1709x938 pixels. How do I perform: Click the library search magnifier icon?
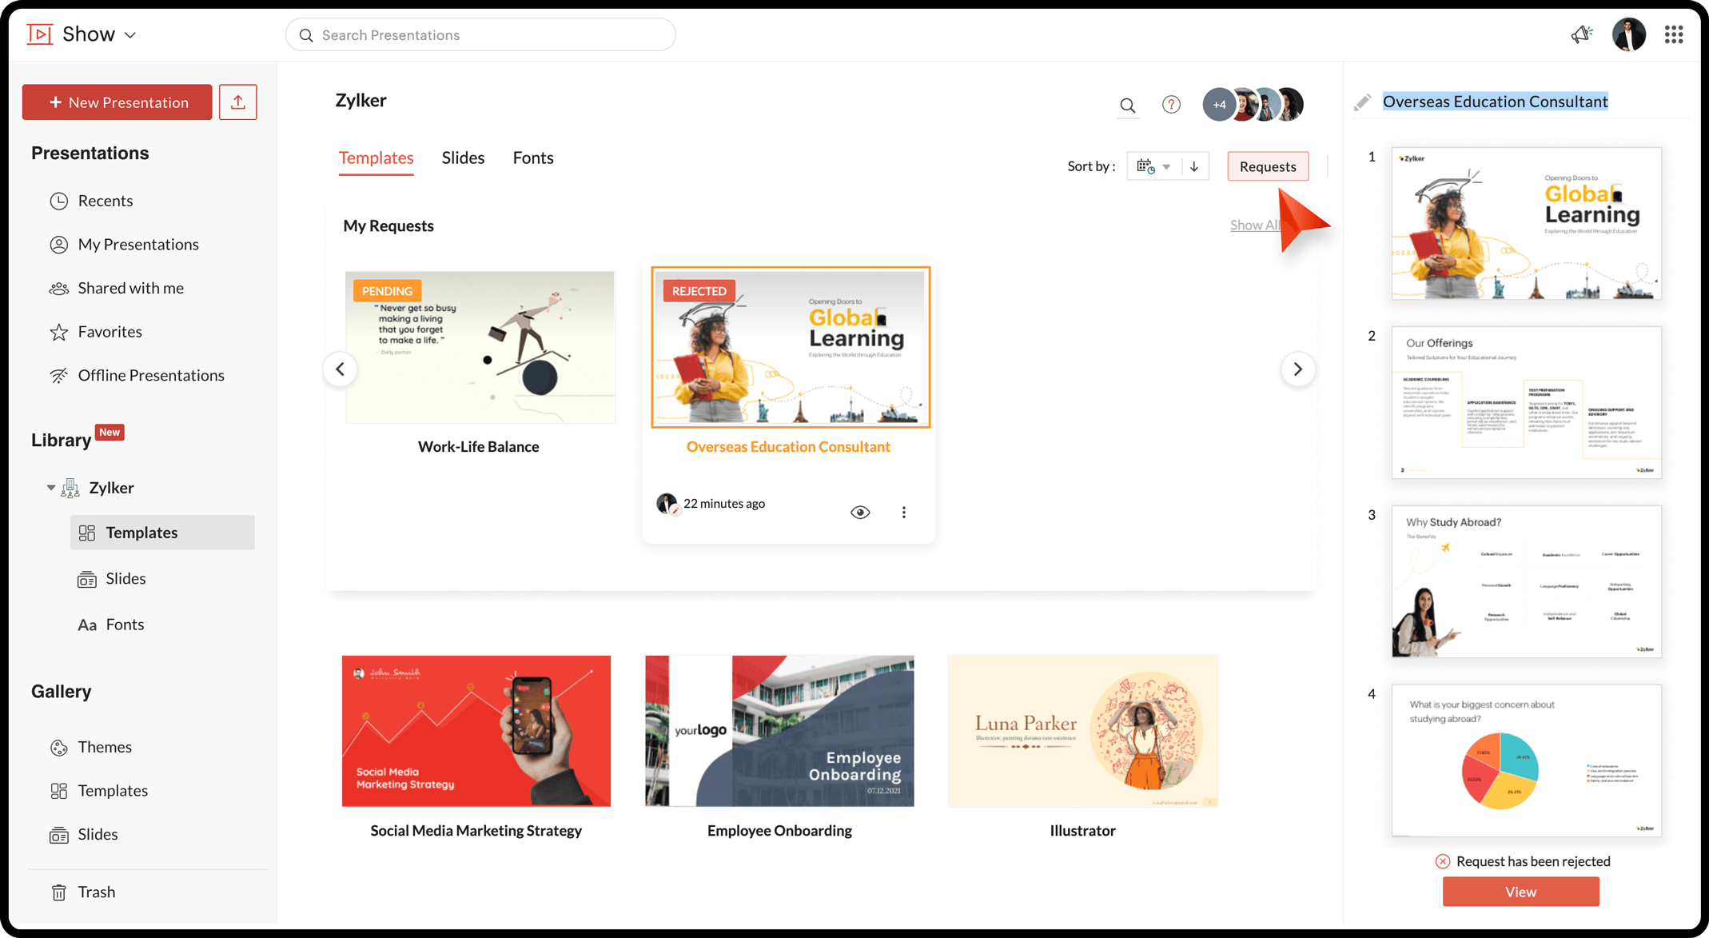pyautogui.click(x=1127, y=105)
